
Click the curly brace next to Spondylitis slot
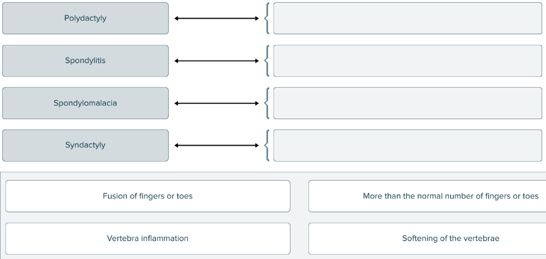[266, 61]
